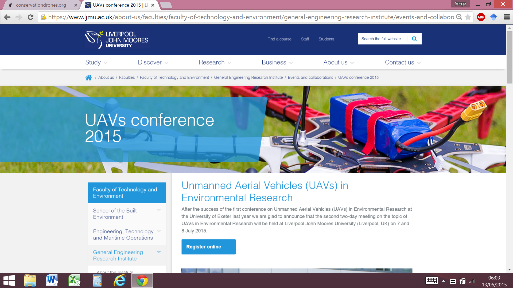The width and height of the screenshot is (513, 288).
Task: Reload the page with refresh icon
Action: pos(30,17)
